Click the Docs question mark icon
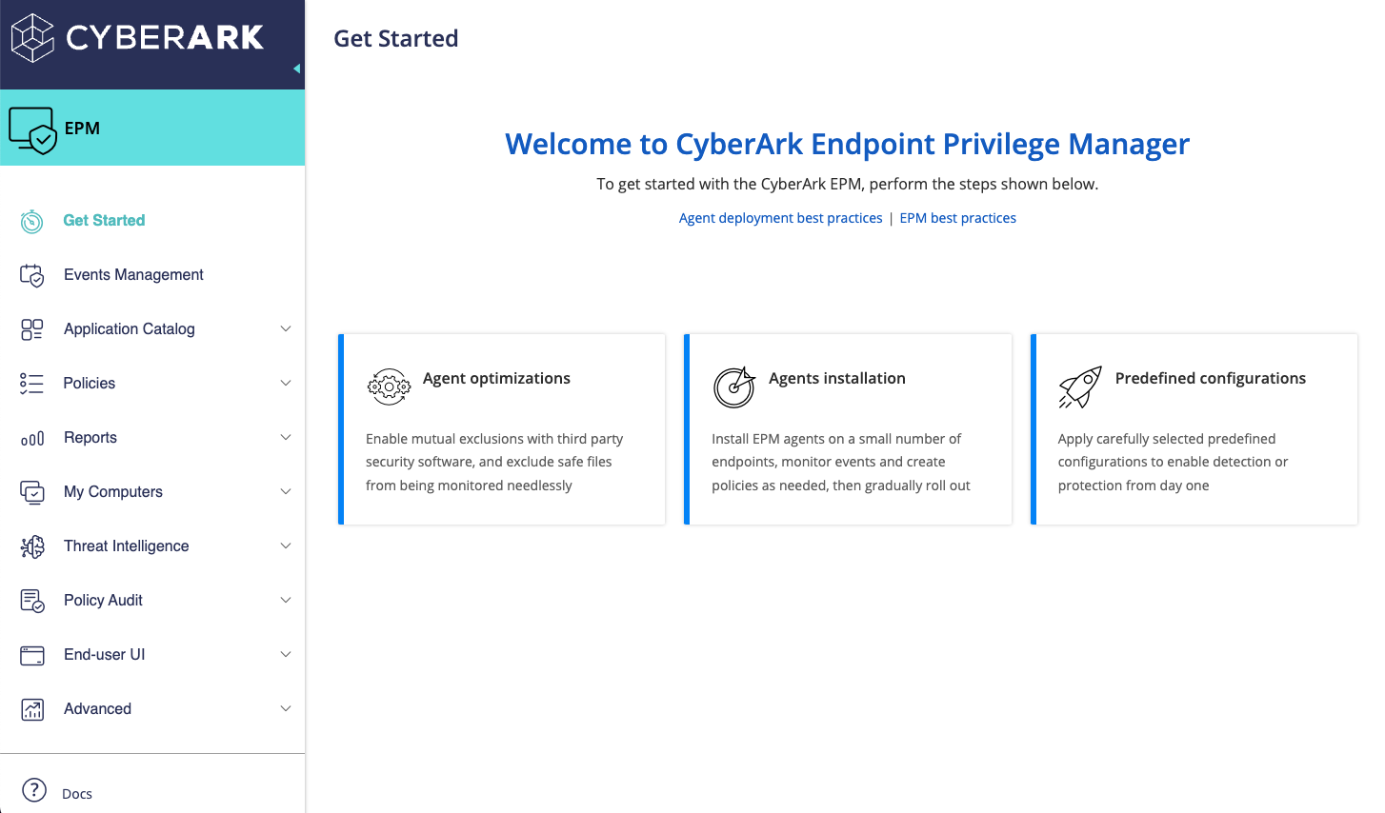The width and height of the screenshot is (1385, 813). point(33,790)
